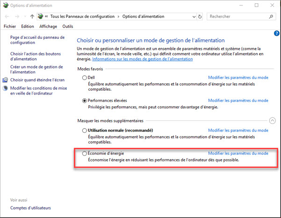281x218 pixels.
Task: Select the Économie d'énergie radio button
Action: coord(85,153)
